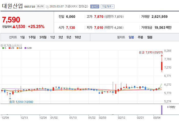Click the red up-triangle price change icon

click(x=14, y=26)
